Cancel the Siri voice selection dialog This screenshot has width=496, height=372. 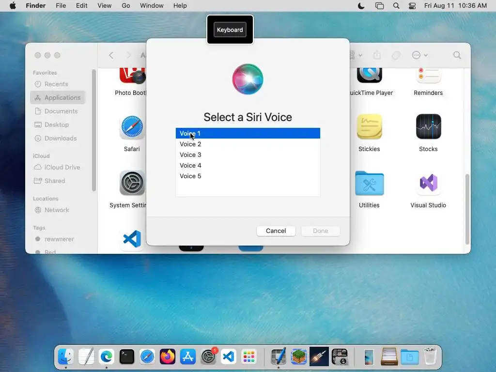(x=276, y=231)
